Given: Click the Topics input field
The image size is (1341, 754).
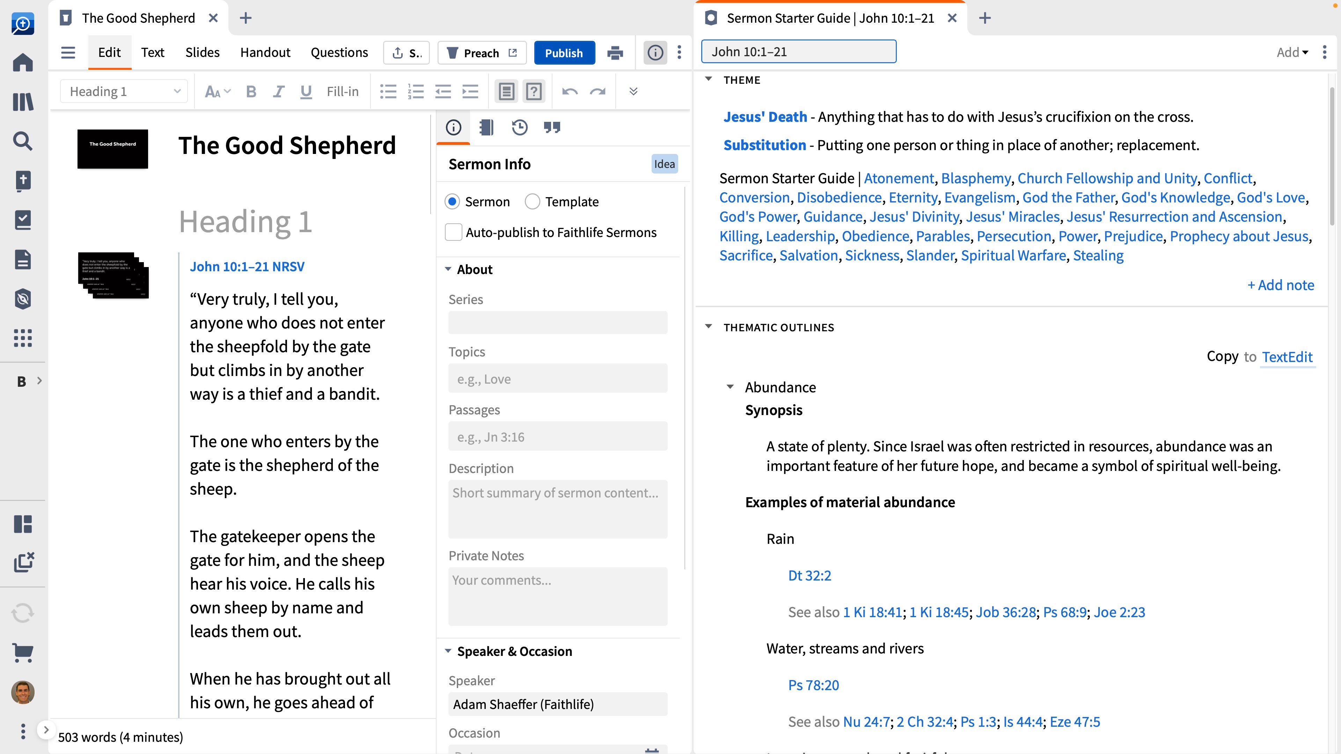Looking at the screenshot, I should (x=558, y=379).
